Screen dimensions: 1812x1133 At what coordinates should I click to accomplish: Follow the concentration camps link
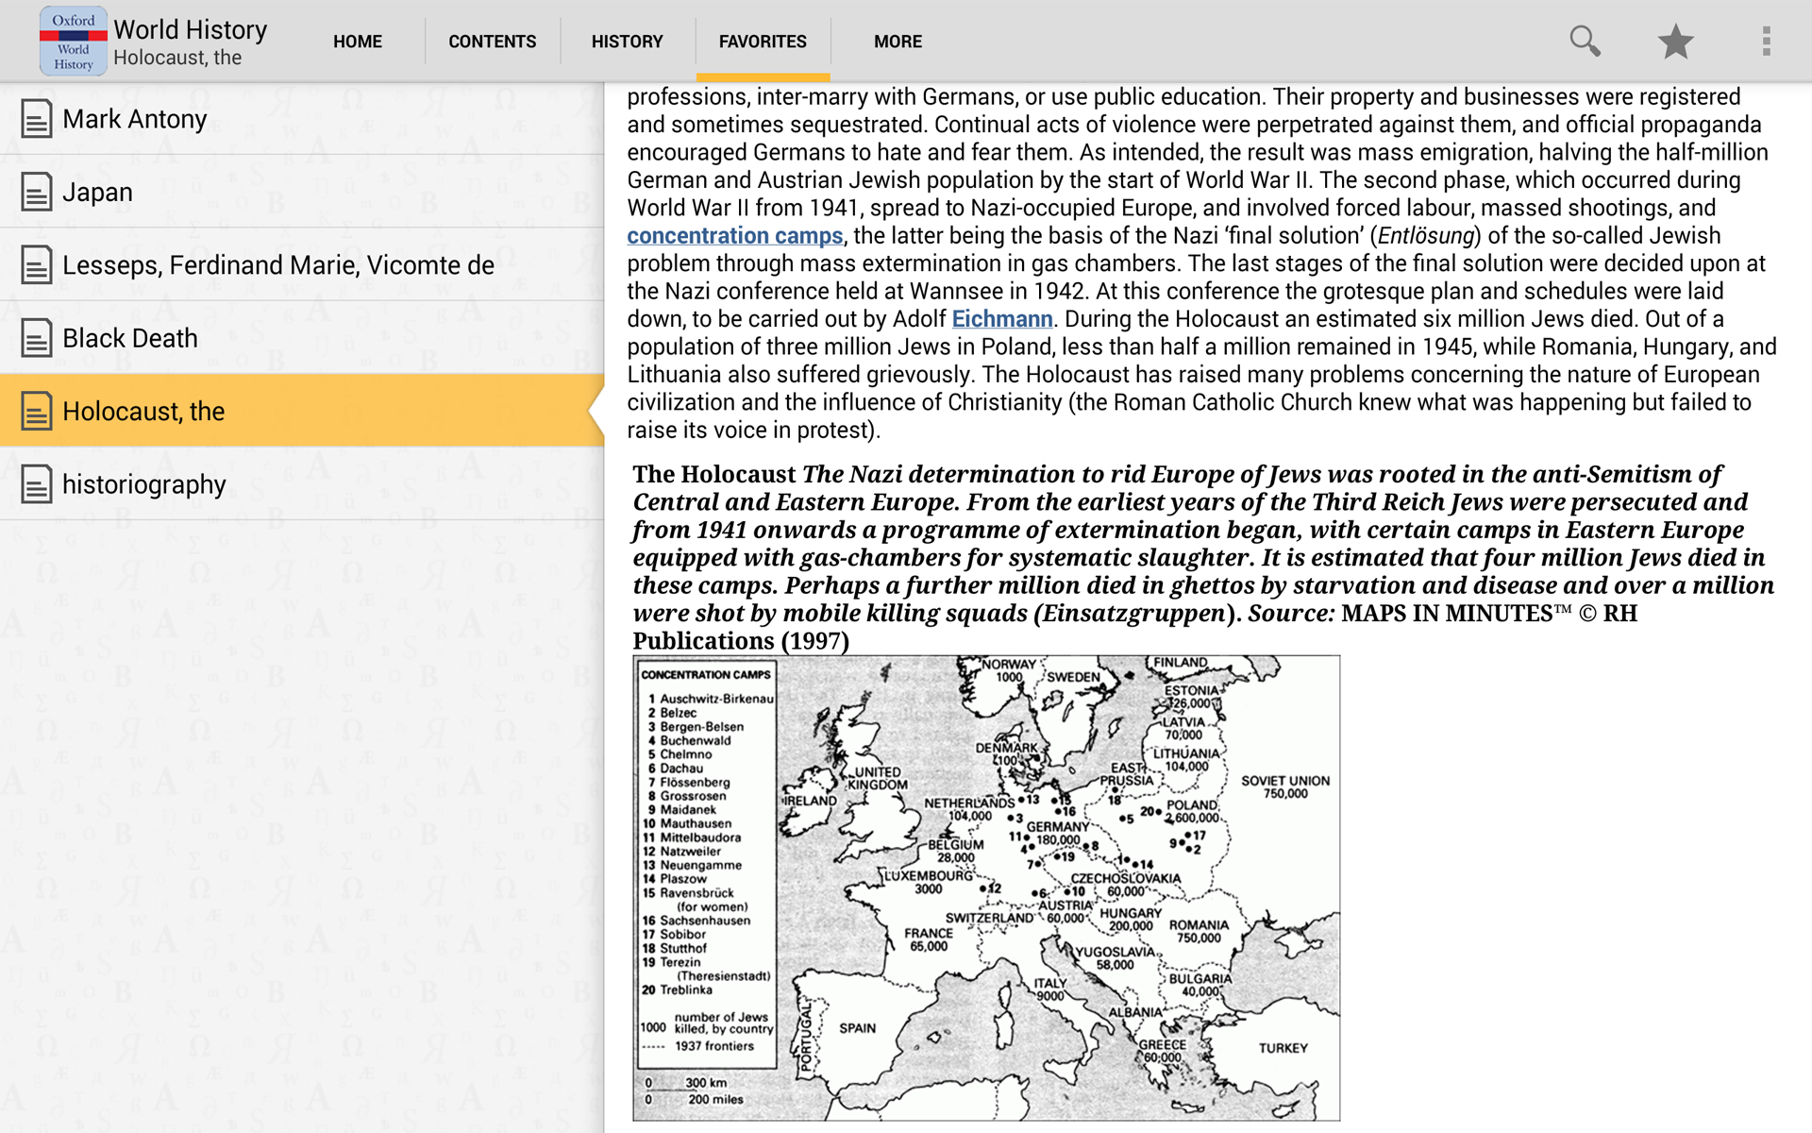pos(734,235)
